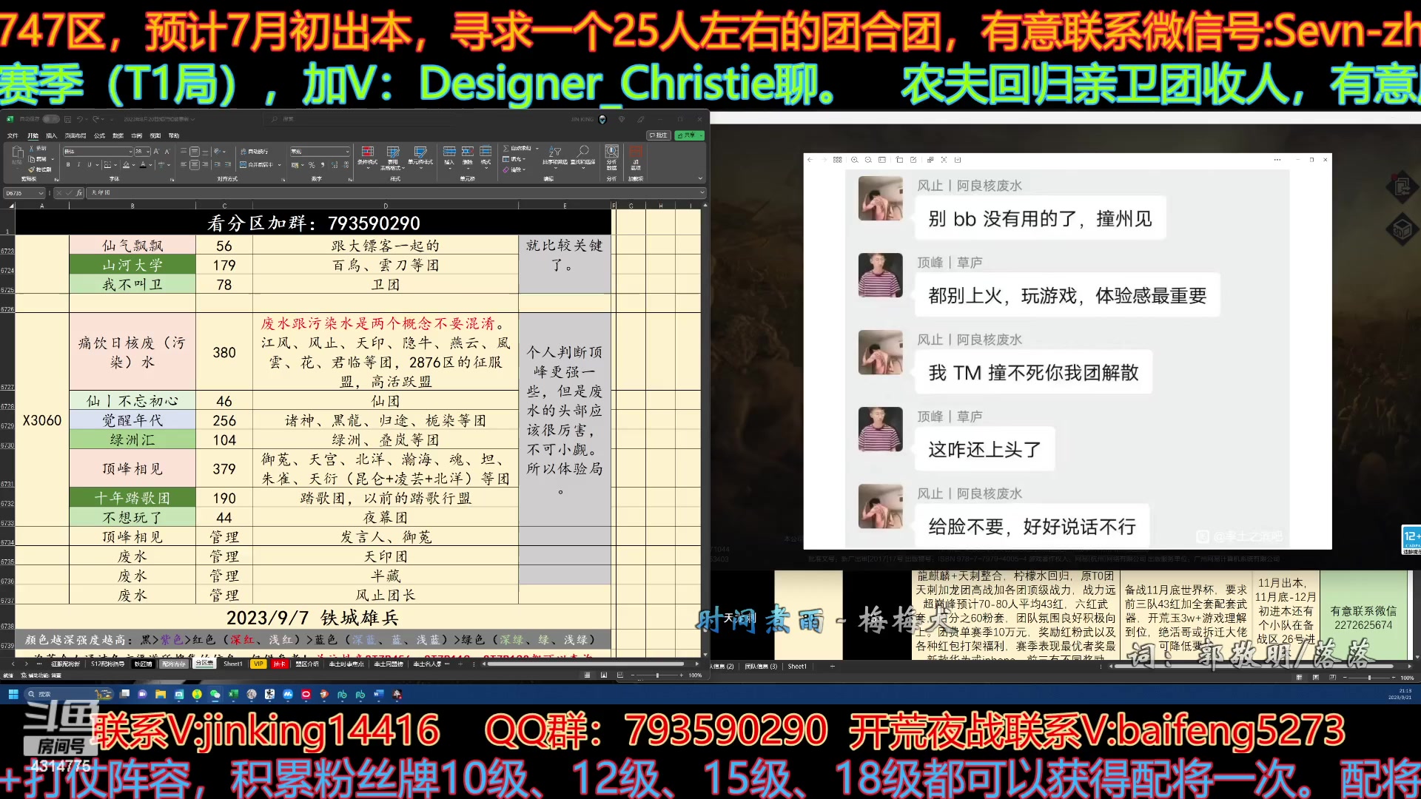Click the 格式 cells icon
This screenshot has width=1421, height=799.
pyautogui.click(x=486, y=152)
